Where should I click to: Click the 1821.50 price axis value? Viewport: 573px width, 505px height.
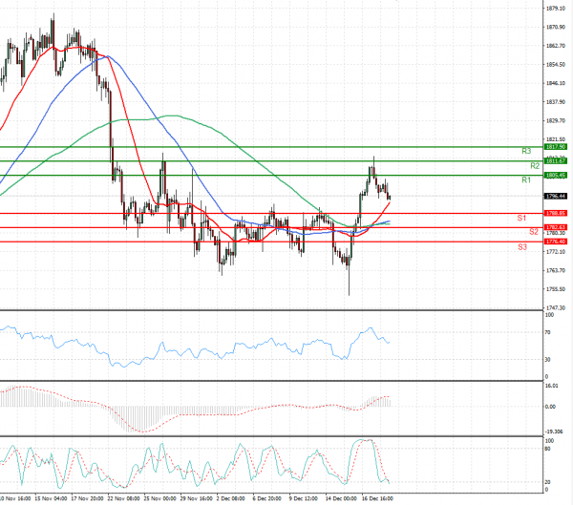coord(556,139)
